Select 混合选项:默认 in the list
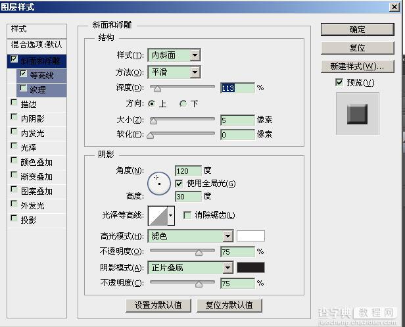Image resolution: width=405 pixels, height=327 pixels. tap(37, 45)
